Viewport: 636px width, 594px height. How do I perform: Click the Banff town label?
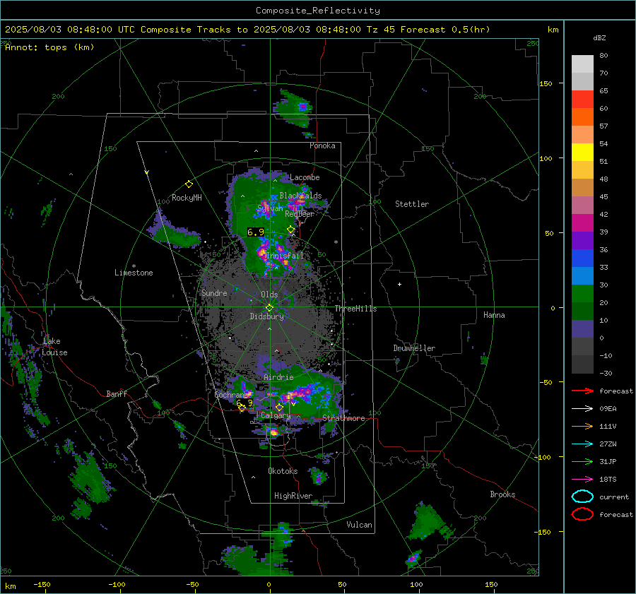point(117,394)
